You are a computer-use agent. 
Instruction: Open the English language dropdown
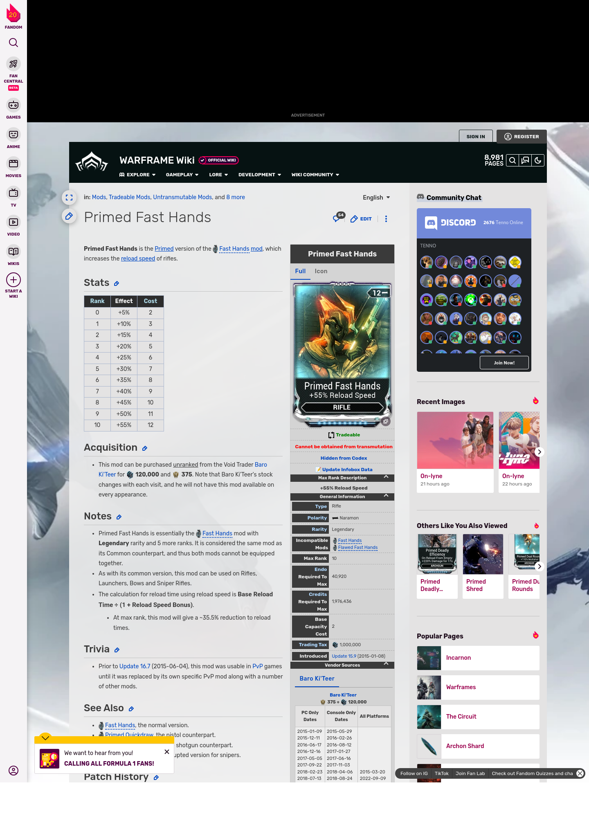(376, 198)
